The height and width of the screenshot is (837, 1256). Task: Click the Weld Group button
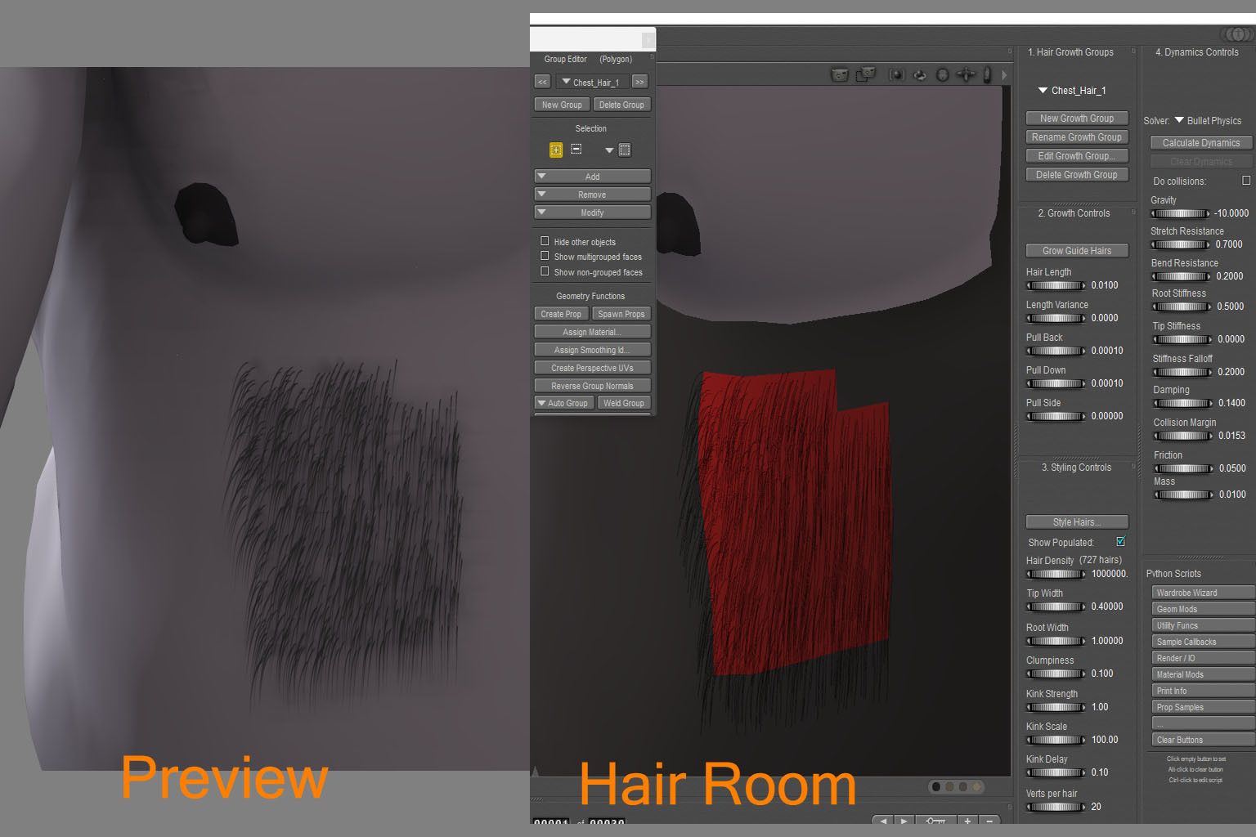[x=624, y=402]
